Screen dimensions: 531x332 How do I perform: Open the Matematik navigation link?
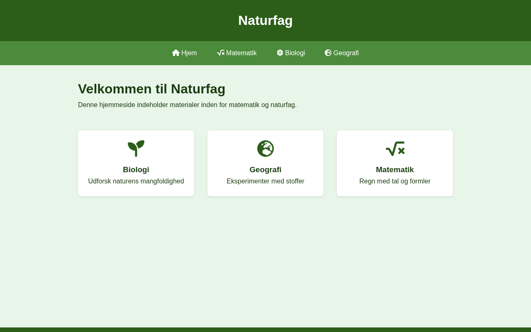point(237,53)
